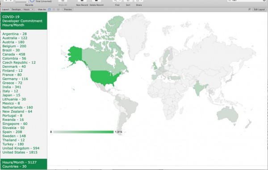Click the Find magnifier icon
This screenshot has height=170, width=268.
pyautogui.click(x=115, y=1)
